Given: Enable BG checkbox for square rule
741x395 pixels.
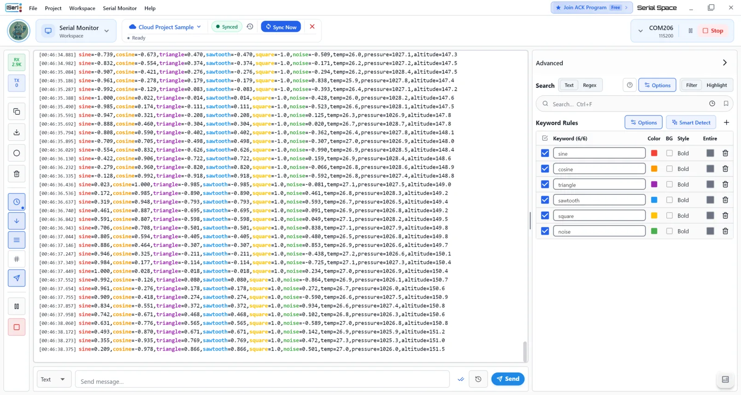Looking at the screenshot, I should 669,215.
